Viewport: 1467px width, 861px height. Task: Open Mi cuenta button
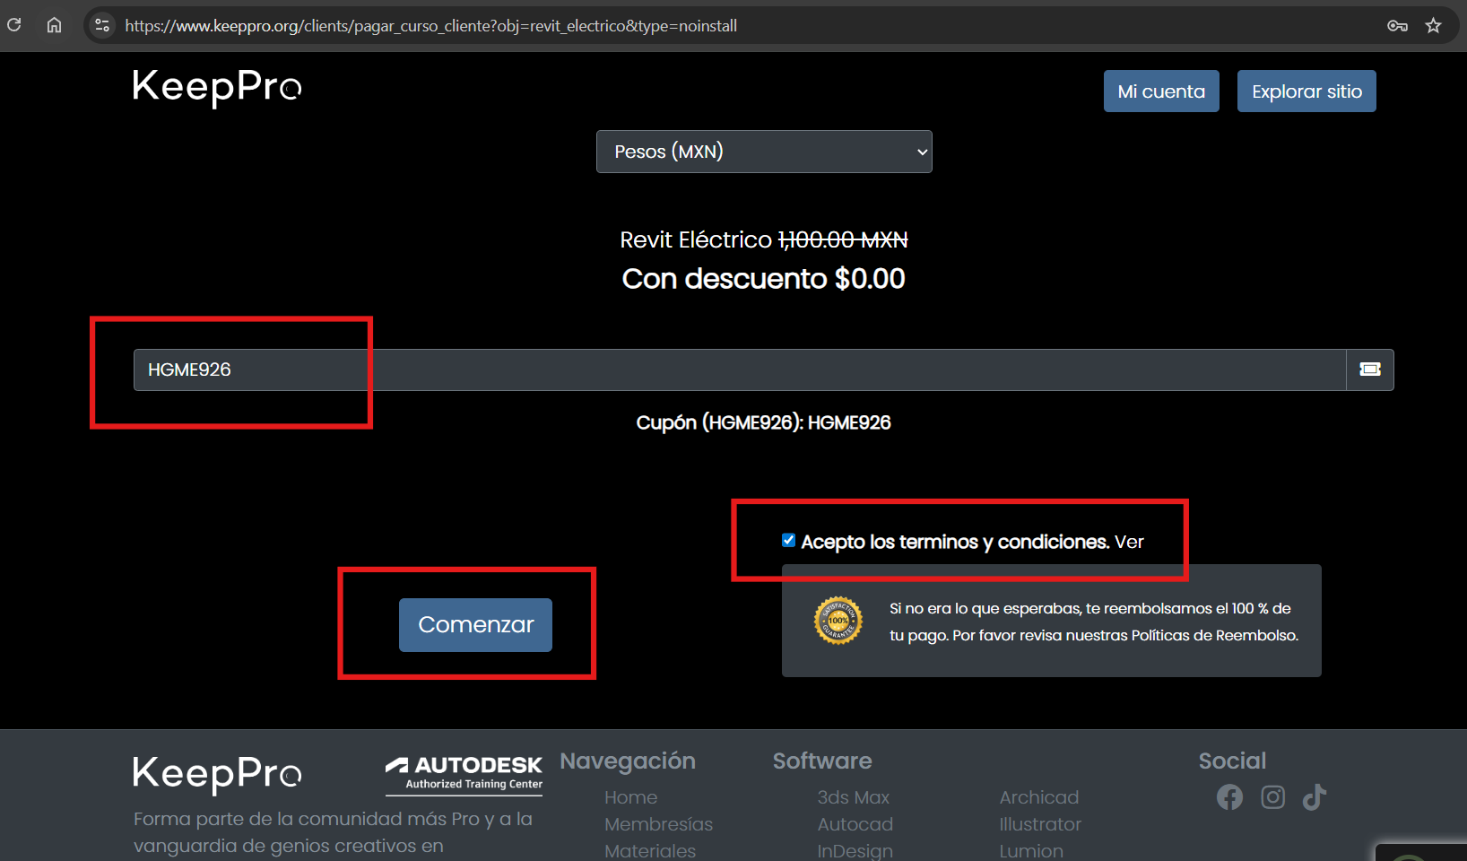[1161, 91]
